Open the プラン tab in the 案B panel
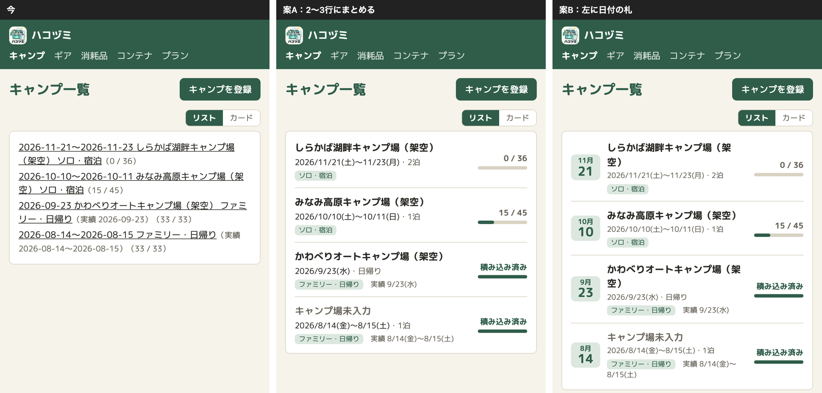 coord(727,56)
